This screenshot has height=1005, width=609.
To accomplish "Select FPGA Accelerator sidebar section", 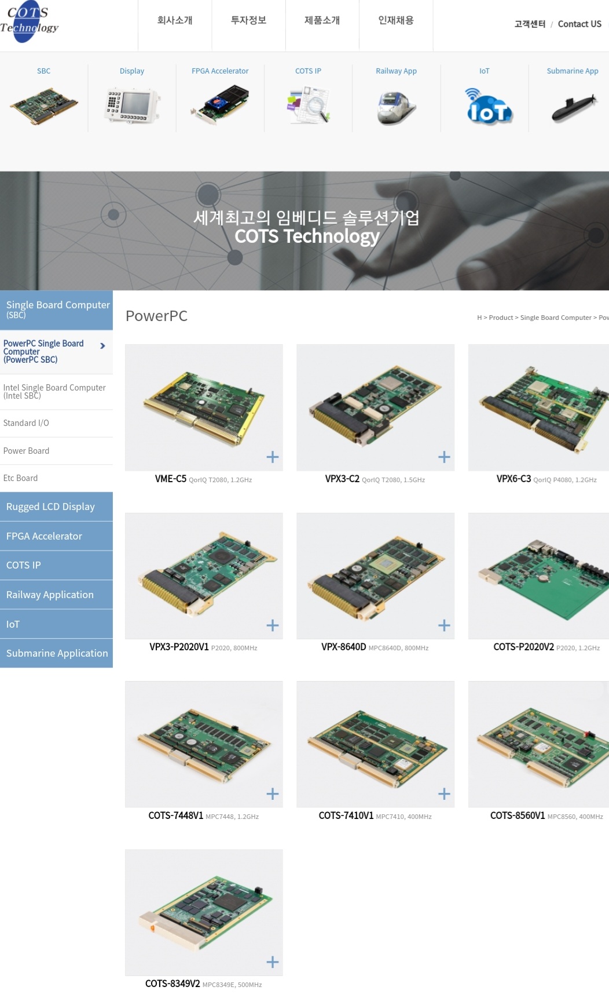I will 56,536.
